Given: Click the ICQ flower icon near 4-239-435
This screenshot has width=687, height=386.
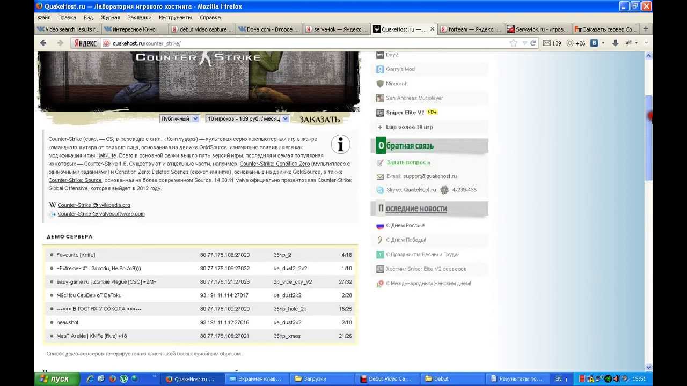Looking at the screenshot, I should pos(444,190).
